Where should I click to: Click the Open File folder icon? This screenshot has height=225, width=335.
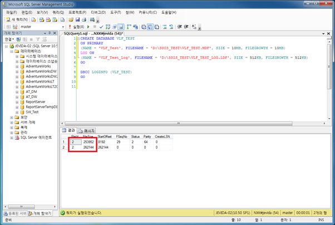point(71,20)
